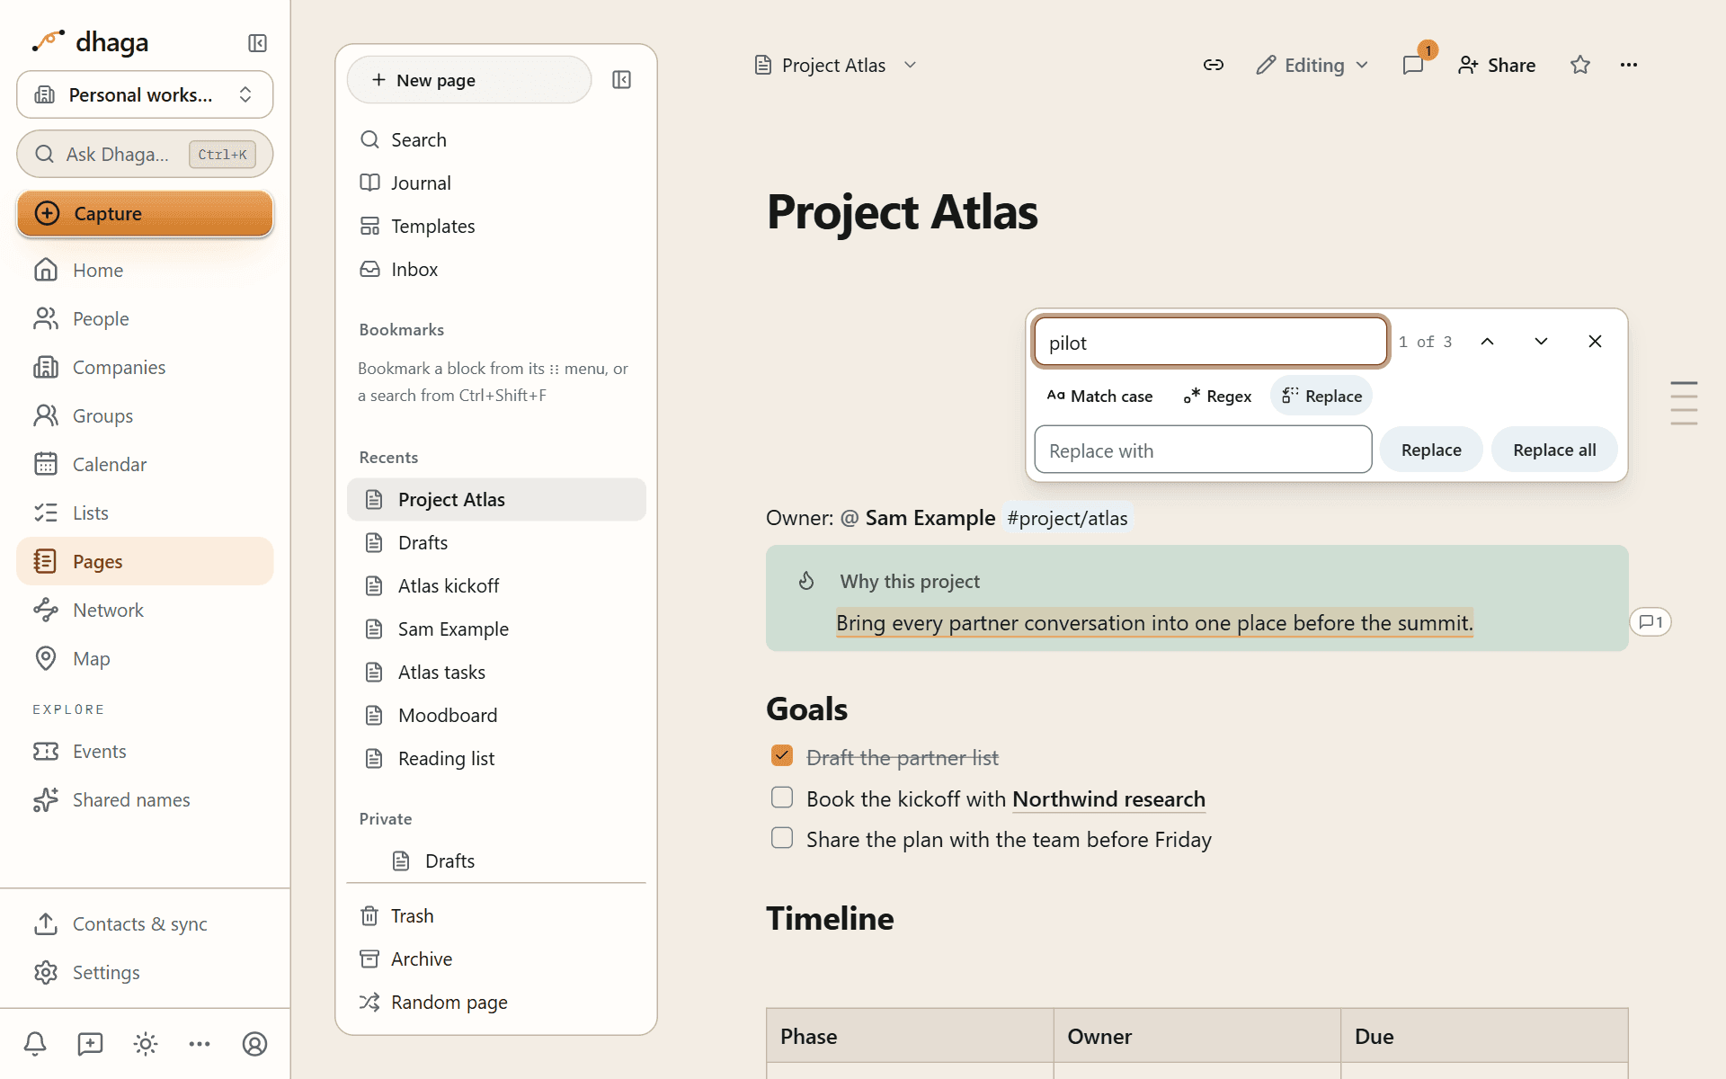
Task: Click the Capture button
Action: click(145, 214)
